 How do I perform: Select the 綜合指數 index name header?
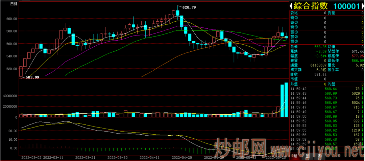(310, 6)
